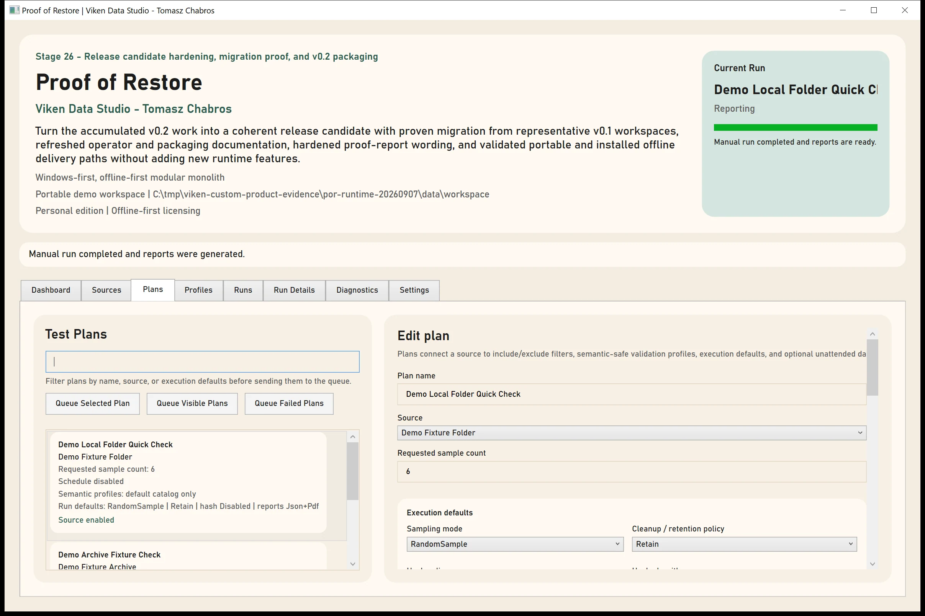Click Queue Selected Plan button

point(92,404)
